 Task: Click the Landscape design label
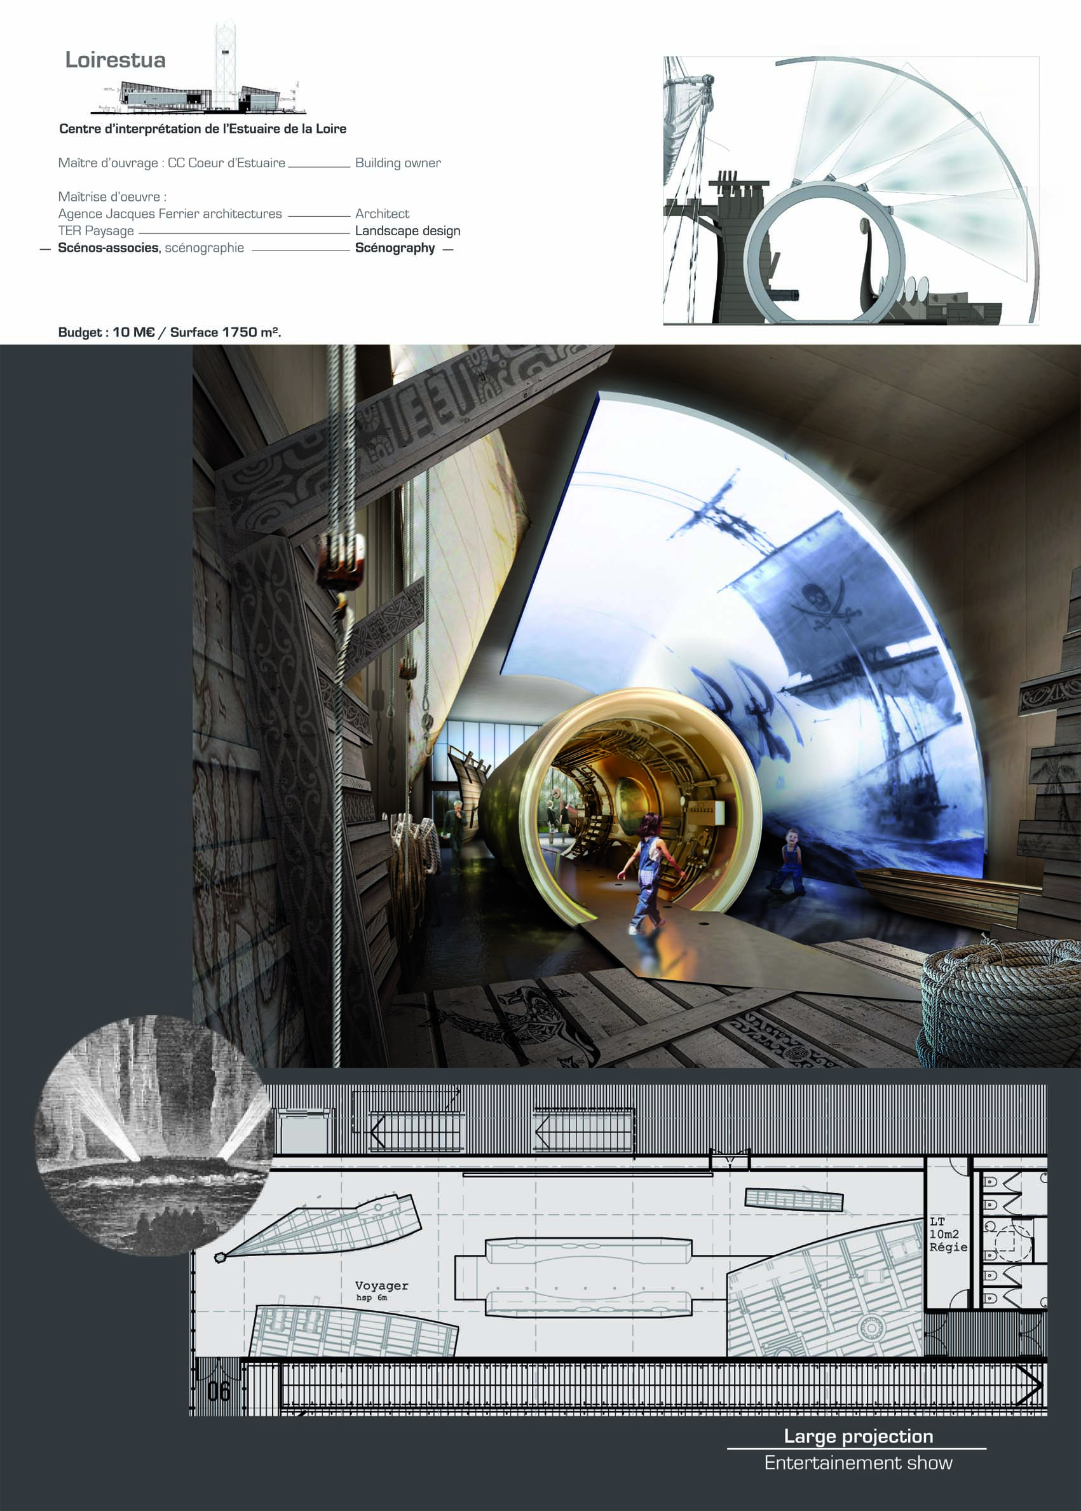407,231
